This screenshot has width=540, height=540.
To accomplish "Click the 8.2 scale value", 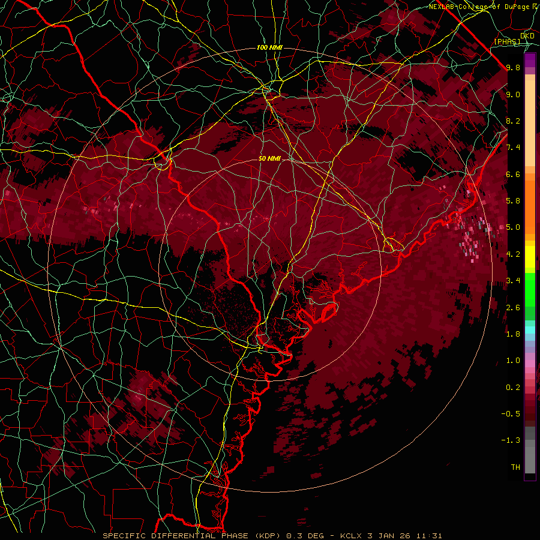I will click(513, 121).
